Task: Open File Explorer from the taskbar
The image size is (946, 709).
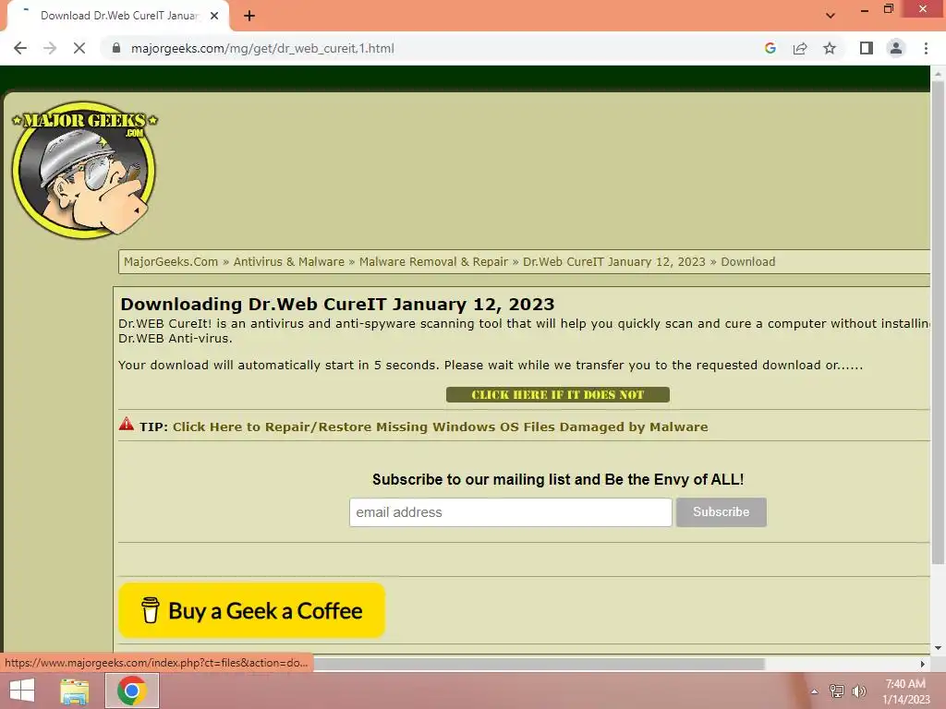Action: [74, 691]
